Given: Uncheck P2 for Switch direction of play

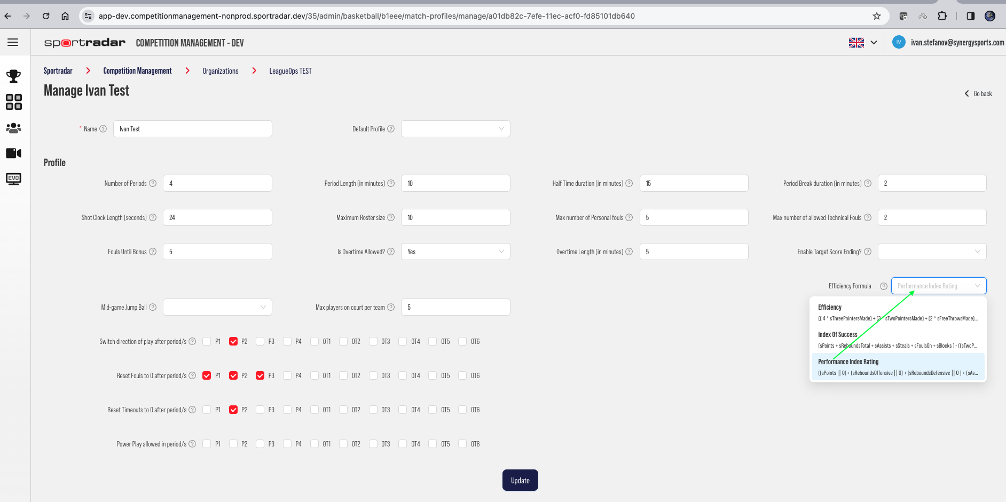Looking at the screenshot, I should (233, 341).
